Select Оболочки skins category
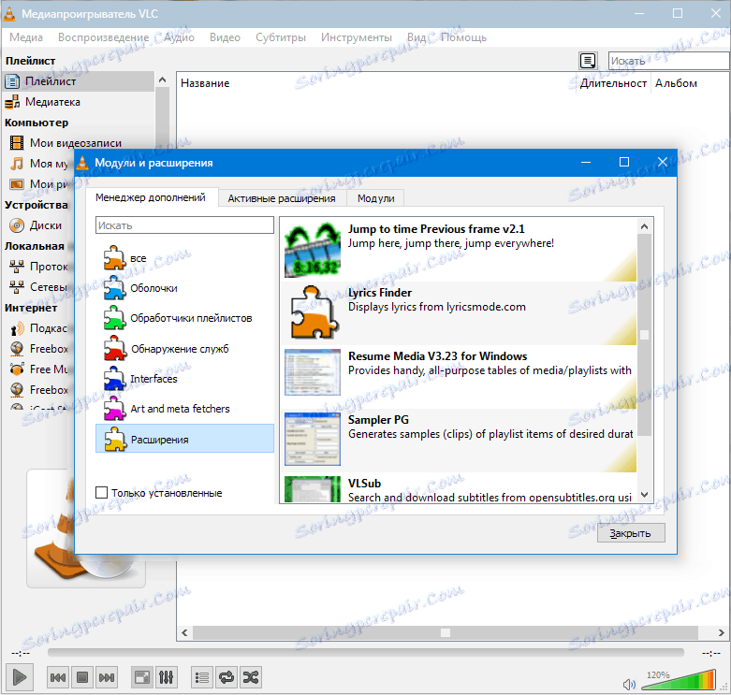 coord(184,288)
